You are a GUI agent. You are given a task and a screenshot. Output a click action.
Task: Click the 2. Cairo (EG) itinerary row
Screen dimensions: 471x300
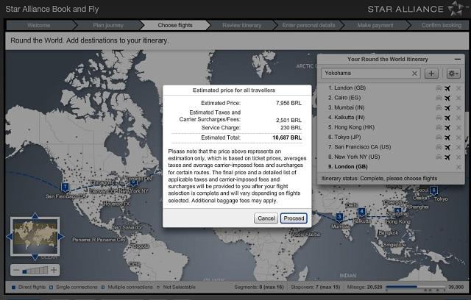click(x=391, y=98)
